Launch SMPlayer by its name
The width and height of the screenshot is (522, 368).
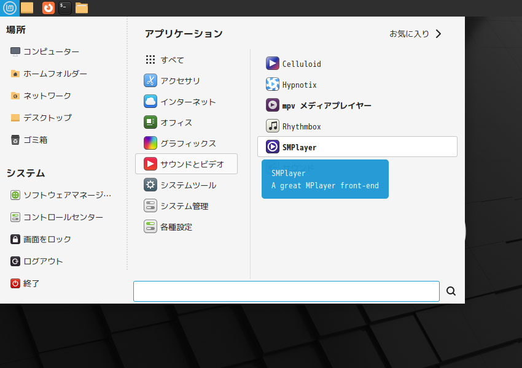(299, 147)
